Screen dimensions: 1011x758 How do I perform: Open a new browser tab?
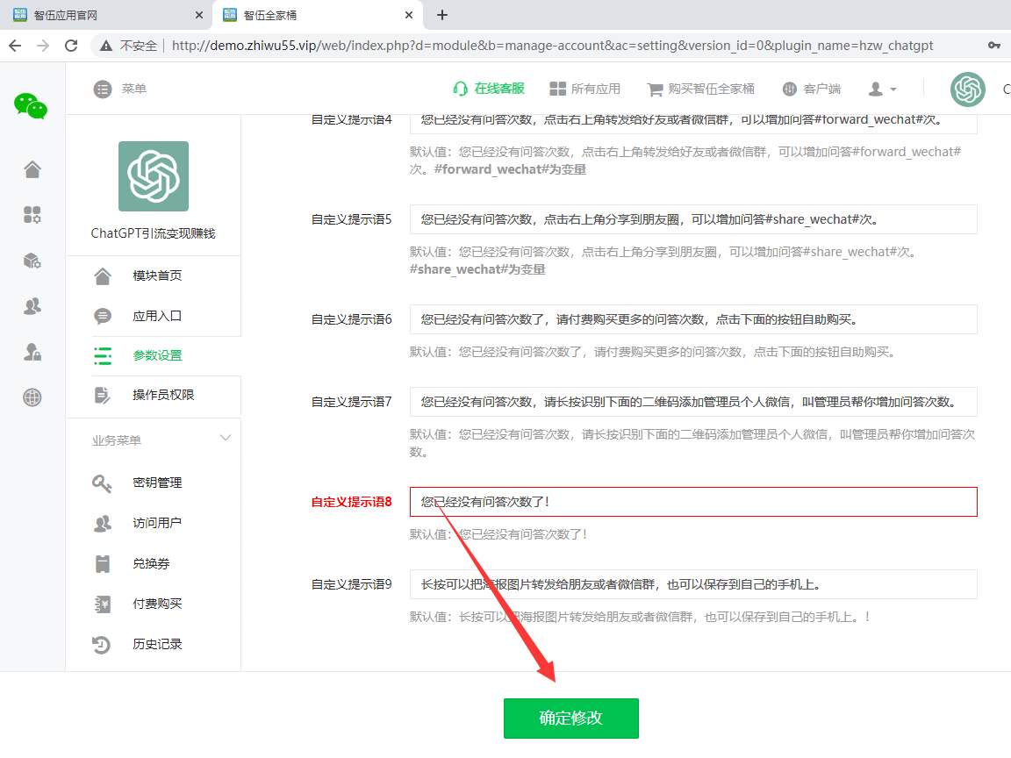coord(441,15)
